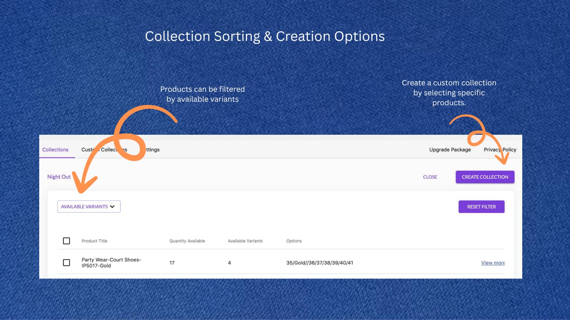Expand the Available Variants dropdown chevron

pyautogui.click(x=113, y=206)
